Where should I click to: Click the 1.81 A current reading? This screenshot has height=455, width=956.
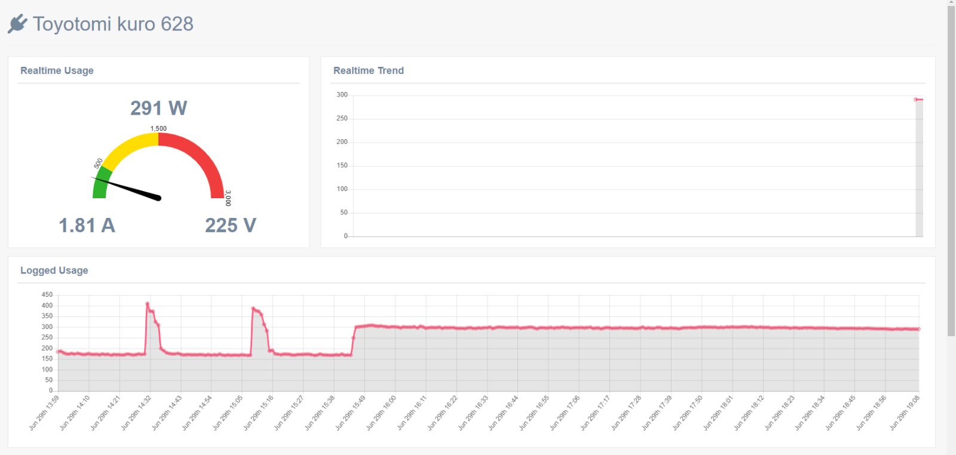point(87,226)
